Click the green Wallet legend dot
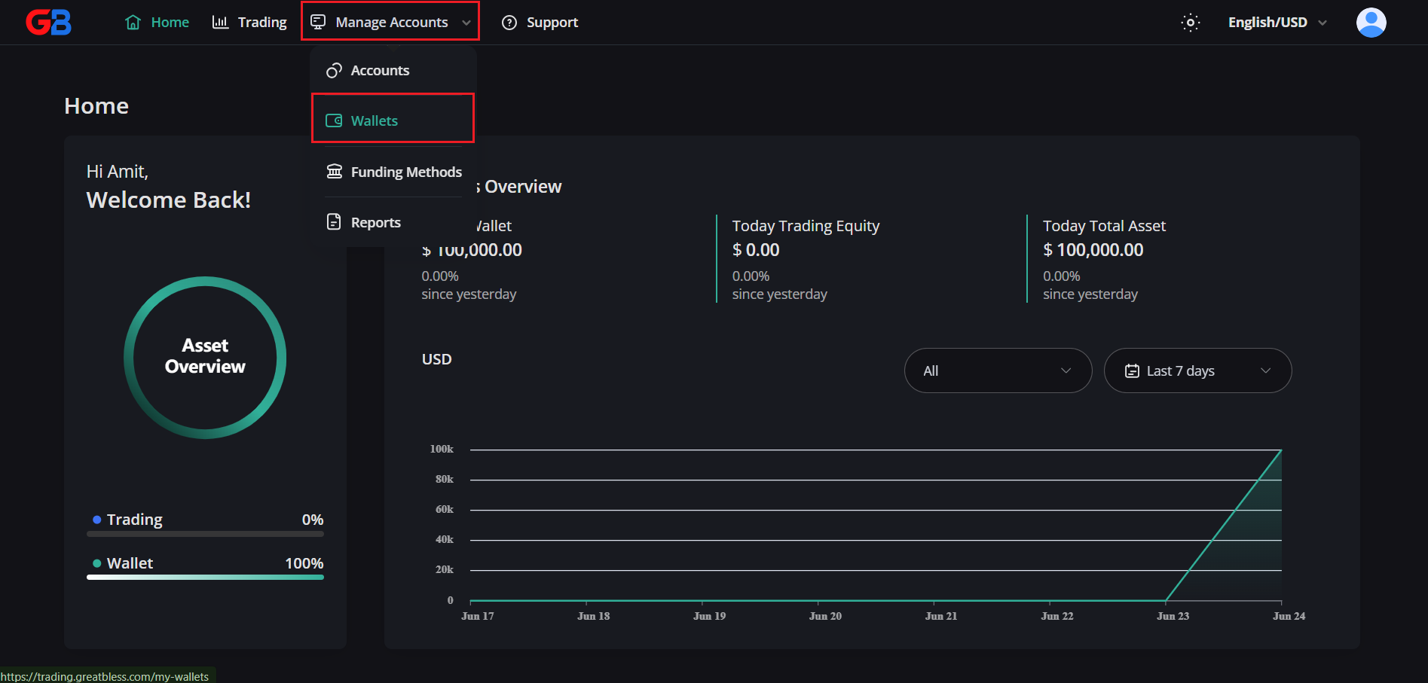This screenshot has height=683, width=1428. click(96, 563)
